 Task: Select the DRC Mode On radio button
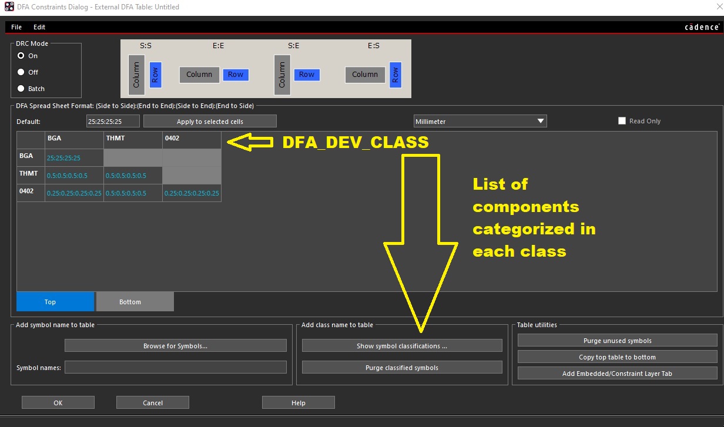[x=21, y=56]
